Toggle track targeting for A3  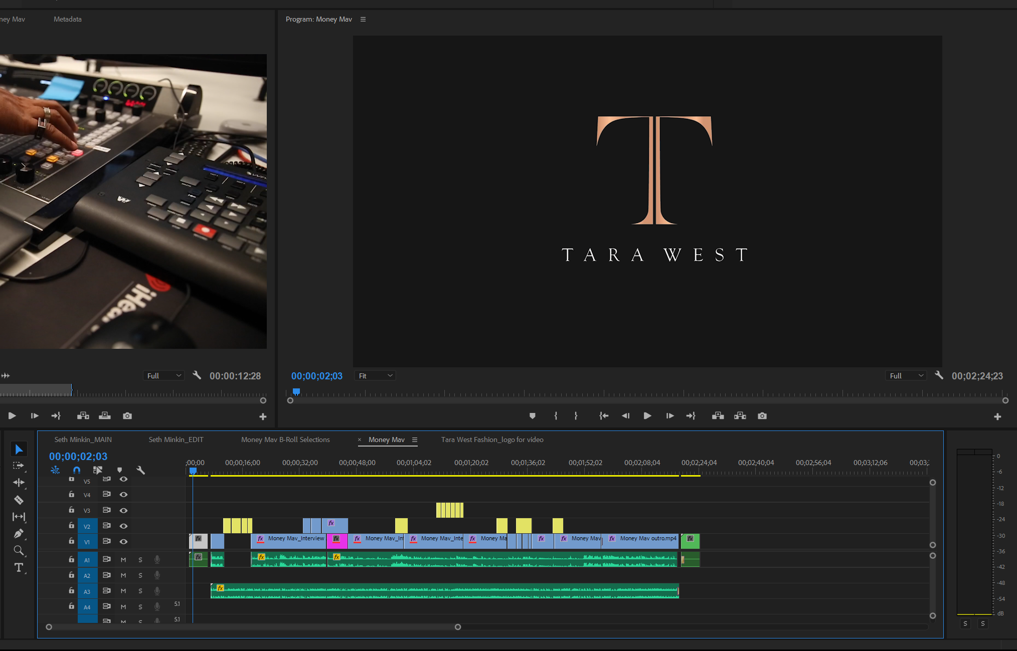87,591
